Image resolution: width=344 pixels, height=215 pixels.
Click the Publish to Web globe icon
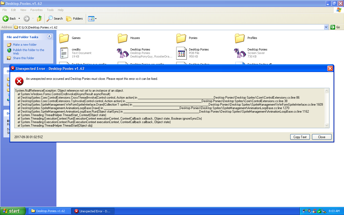click(x=9, y=50)
